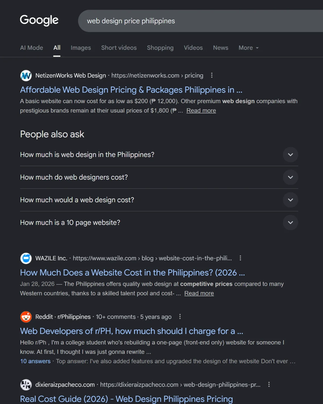Switch to the News tab
This screenshot has width=323, height=404.
coord(221,48)
